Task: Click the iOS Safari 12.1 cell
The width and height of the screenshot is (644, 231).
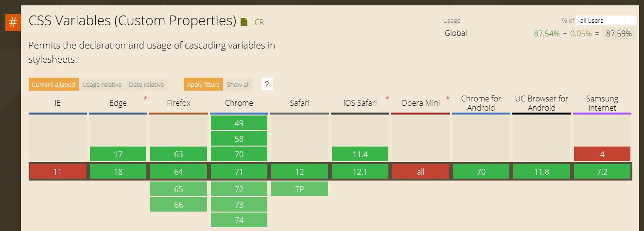Action: (x=360, y=171)
